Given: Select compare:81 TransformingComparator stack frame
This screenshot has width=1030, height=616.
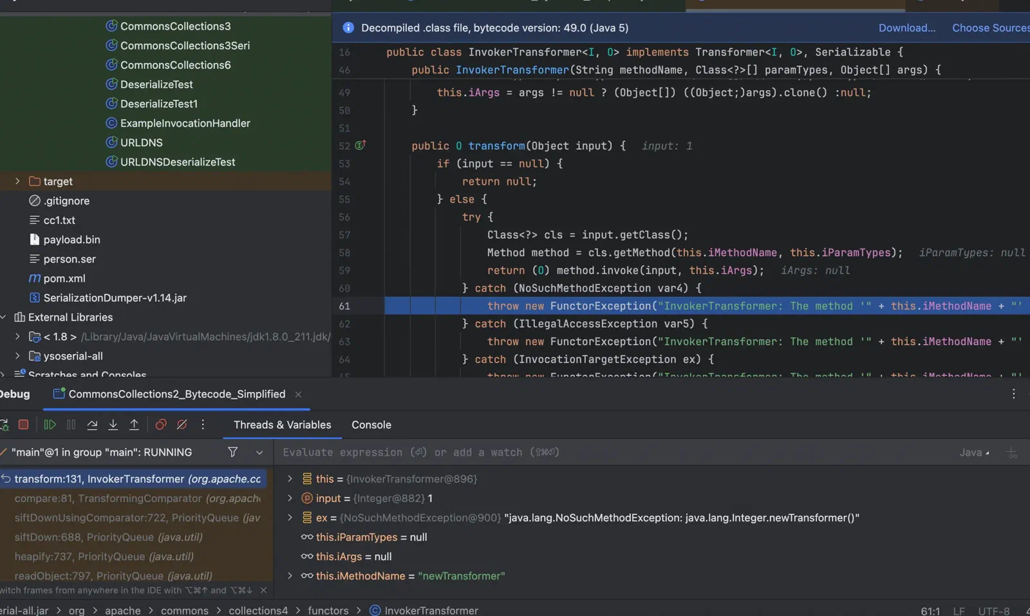Looking at the screenshot, I should pyautogui.click(x=136, y=498).
